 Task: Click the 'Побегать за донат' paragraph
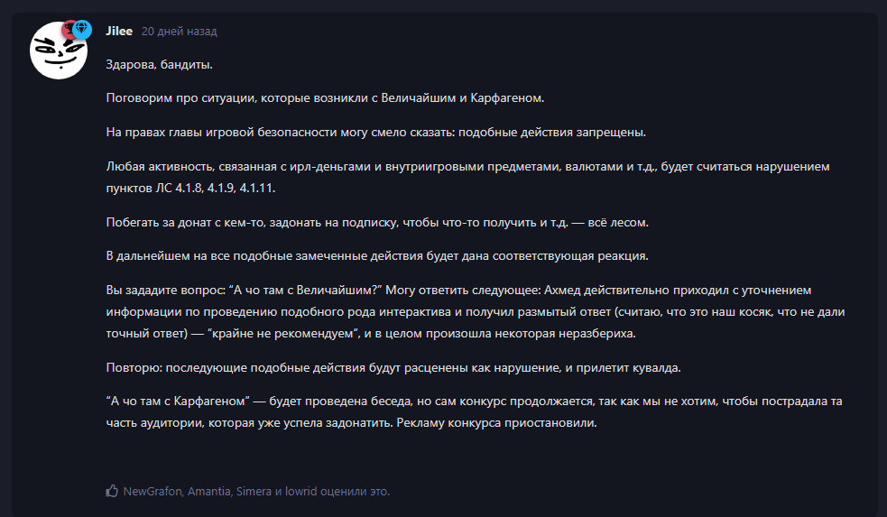click(377, 222)
